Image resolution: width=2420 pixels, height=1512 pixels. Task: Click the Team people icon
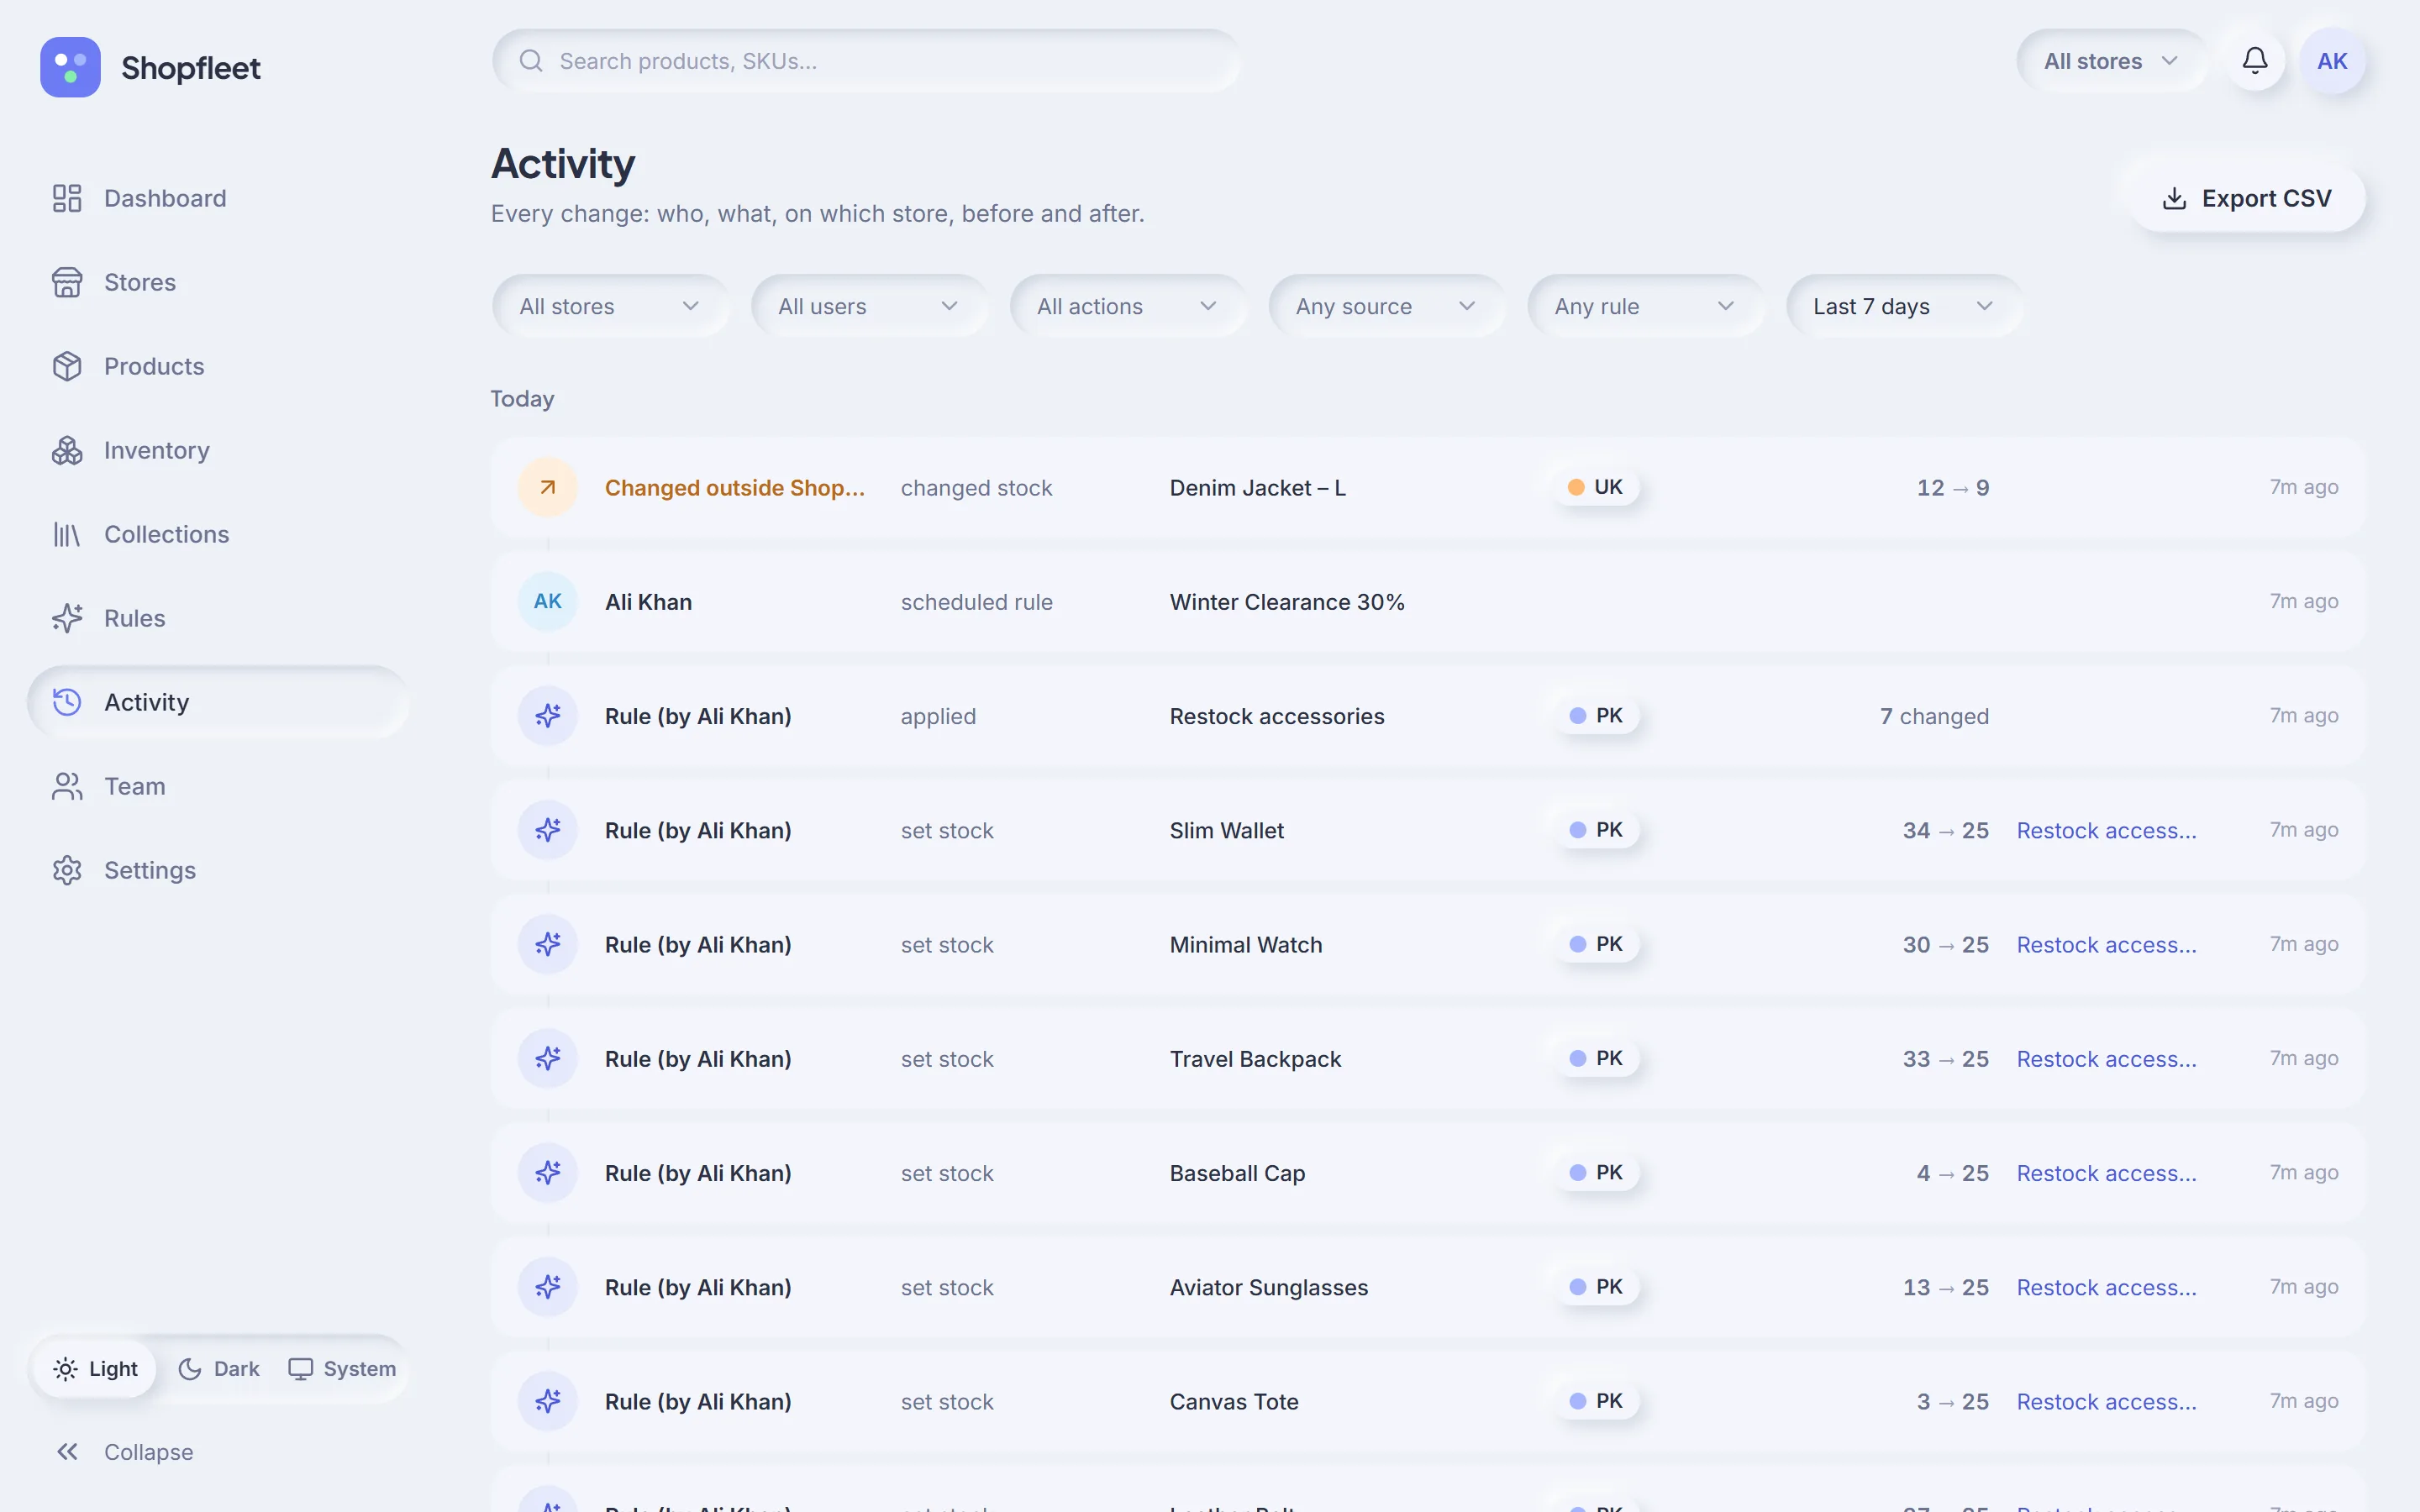pos(67,786)
